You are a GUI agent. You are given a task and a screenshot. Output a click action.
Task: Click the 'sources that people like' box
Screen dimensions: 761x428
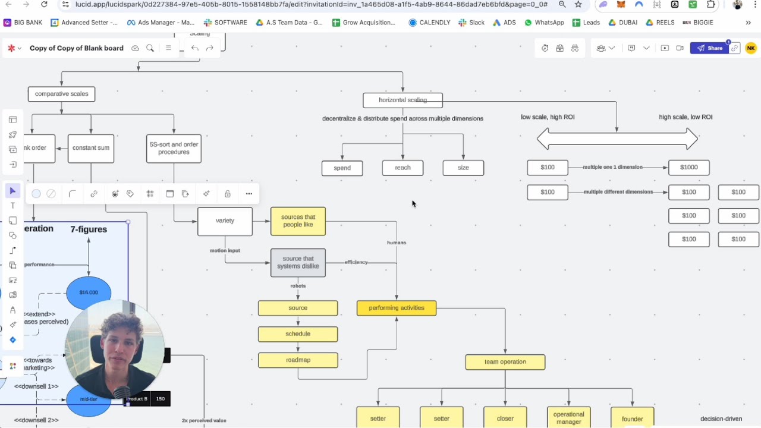pos(298,221)
